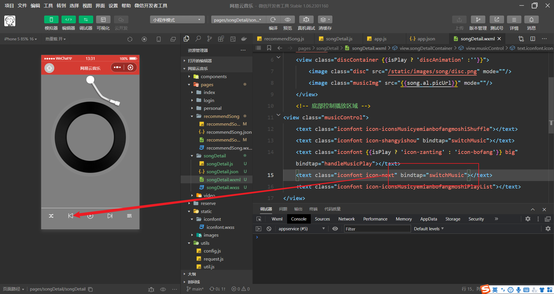Click the main* git branch in status bar
Image resolution: width=554 pixels, height=294 pixels.
tap(195, 289)
